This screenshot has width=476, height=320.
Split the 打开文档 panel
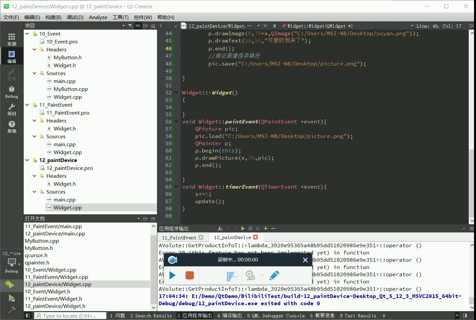(x=145, y=219)
